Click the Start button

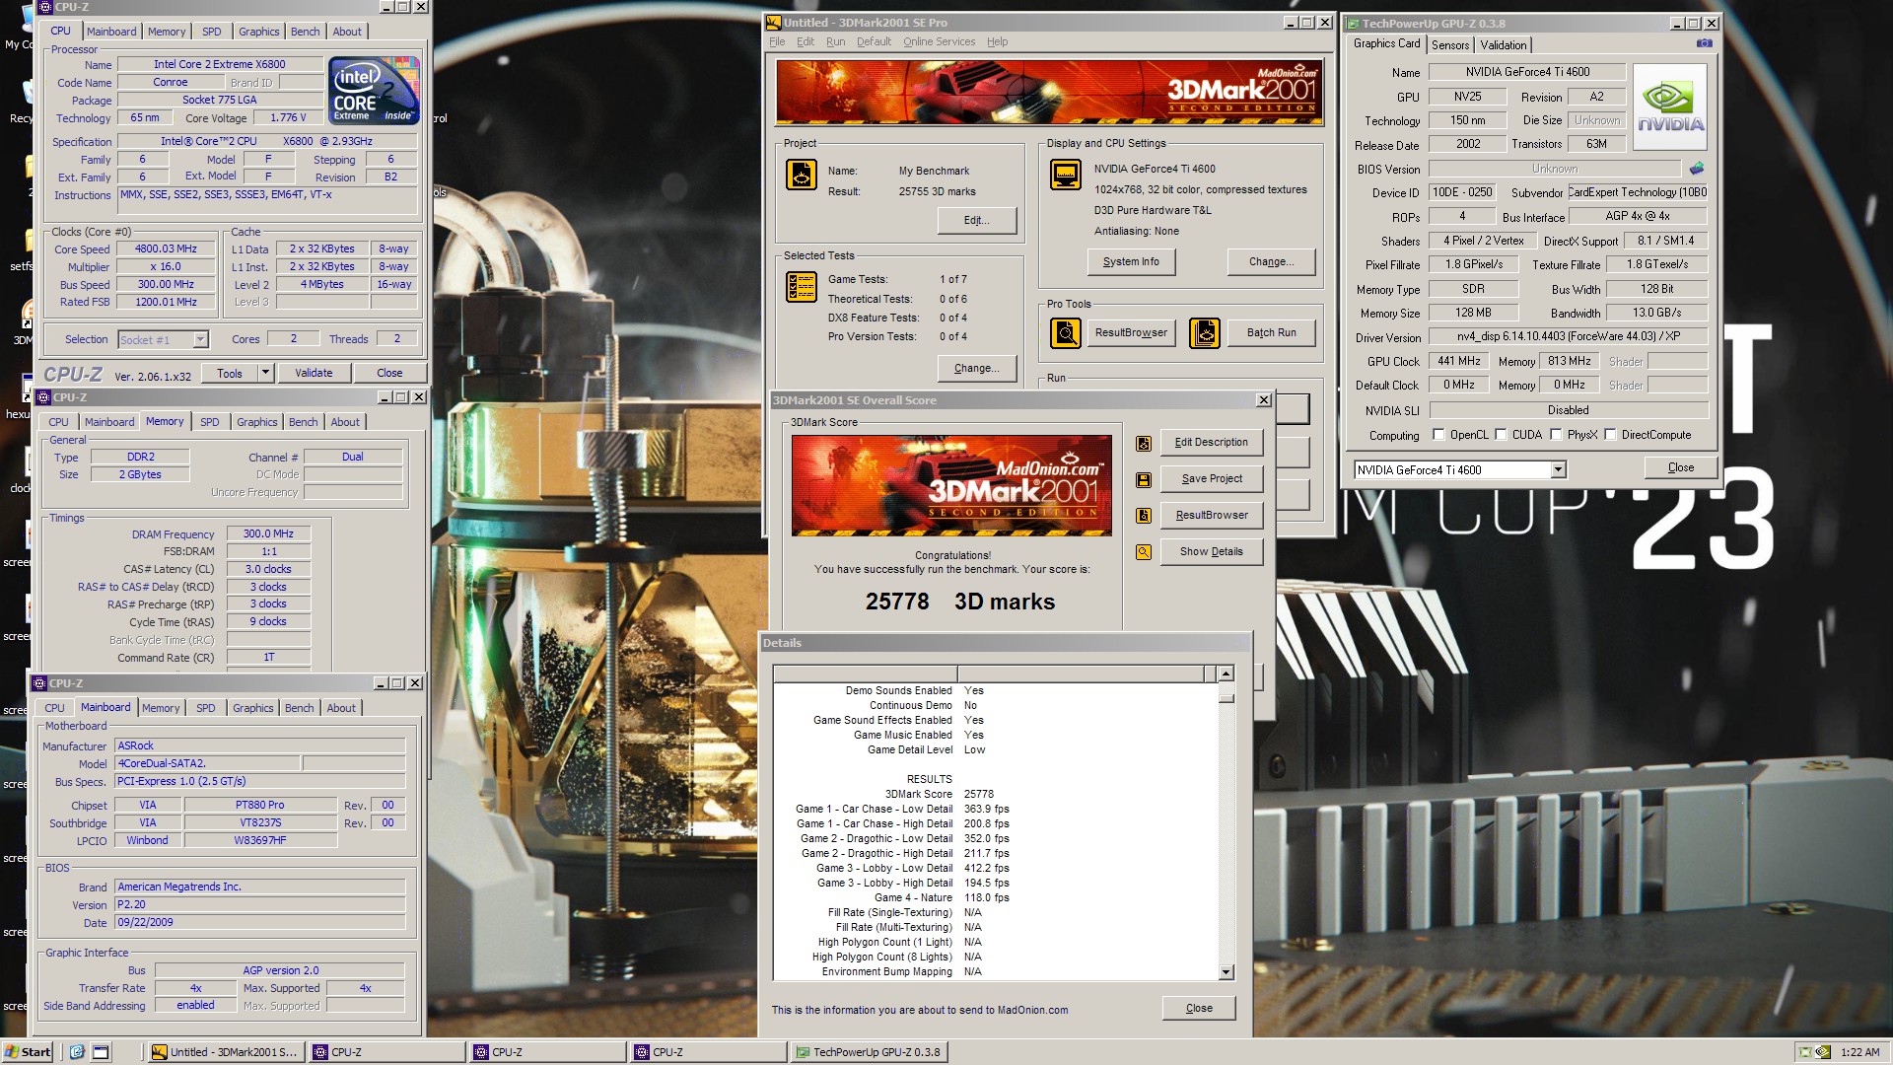click(28, 1052)
